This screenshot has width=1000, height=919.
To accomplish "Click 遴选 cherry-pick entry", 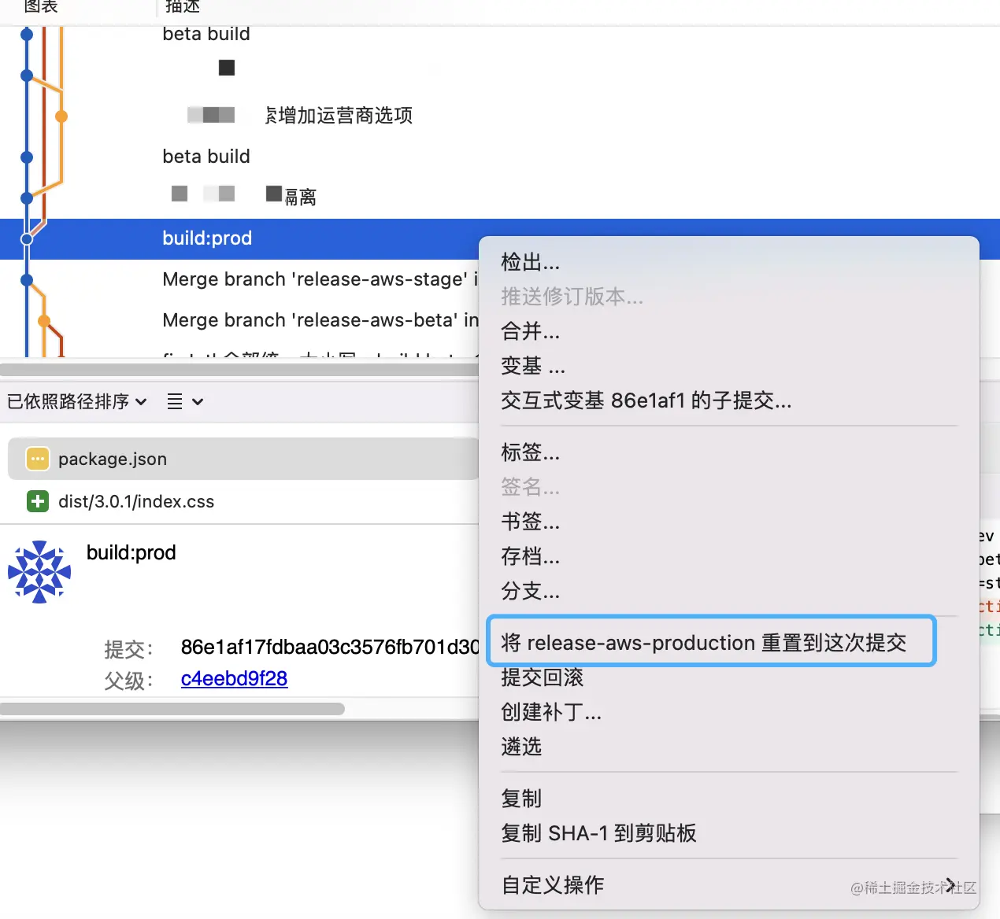I will 521,747.
